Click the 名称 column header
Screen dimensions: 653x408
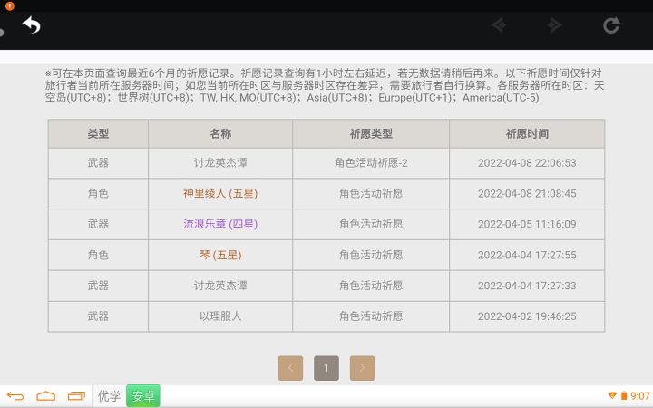[x=220, y=134]
